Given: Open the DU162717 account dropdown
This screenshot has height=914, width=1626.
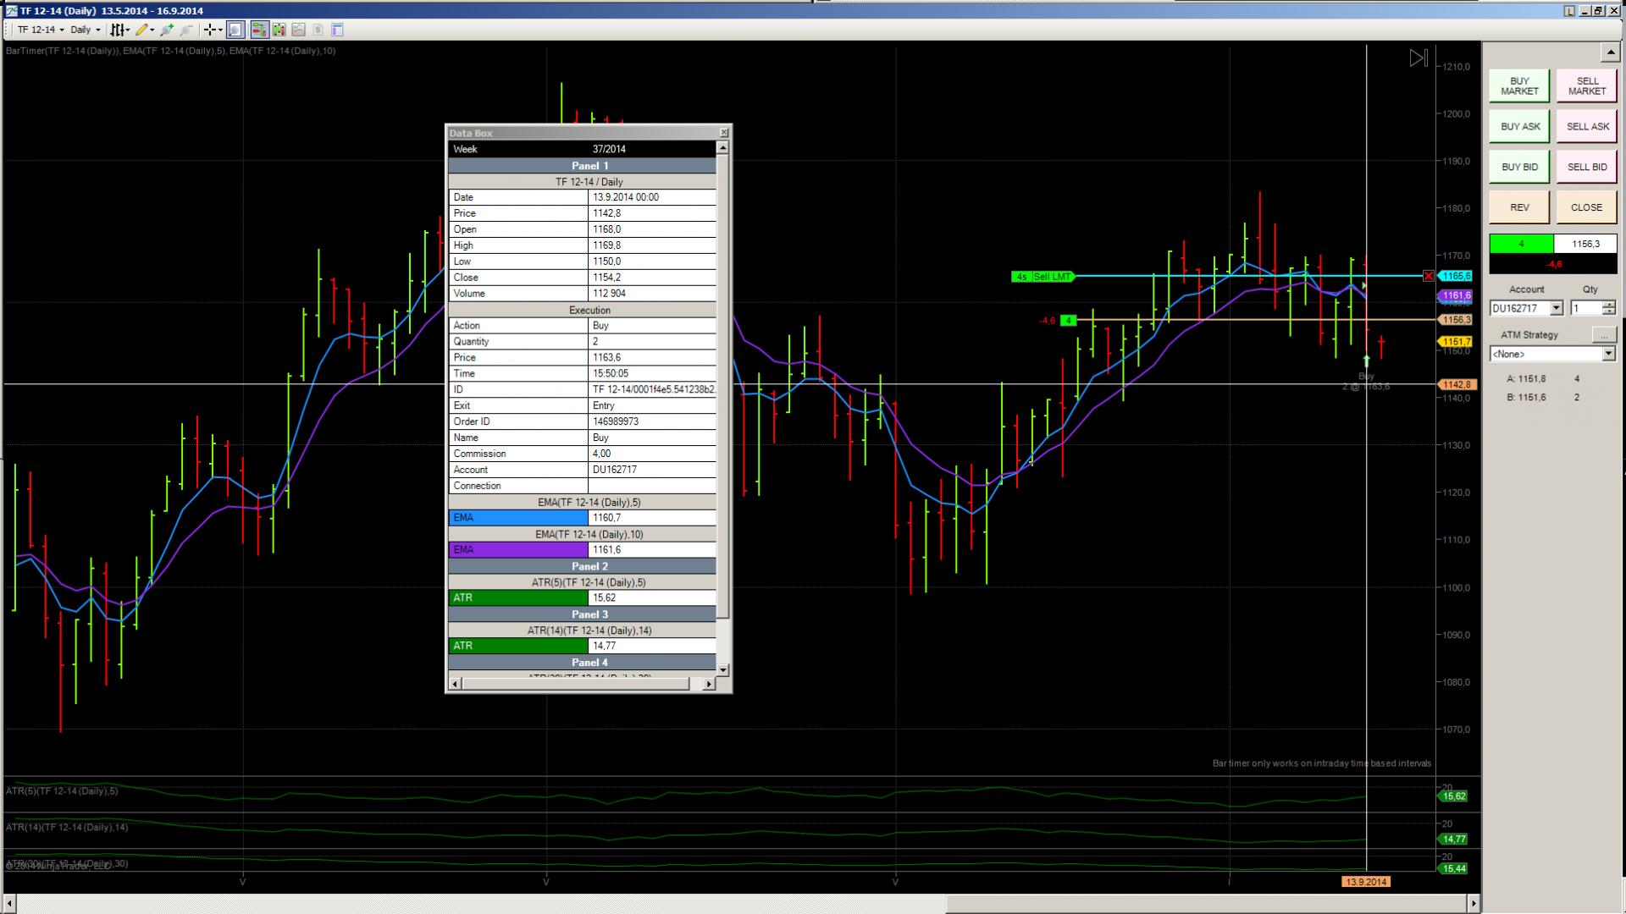Looking at the screenshot, I should point(1556,308).
